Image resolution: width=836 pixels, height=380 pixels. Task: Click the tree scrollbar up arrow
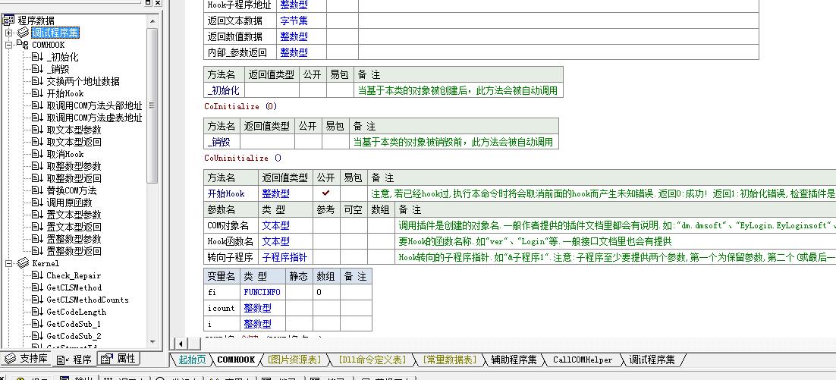tap(152, 21)
